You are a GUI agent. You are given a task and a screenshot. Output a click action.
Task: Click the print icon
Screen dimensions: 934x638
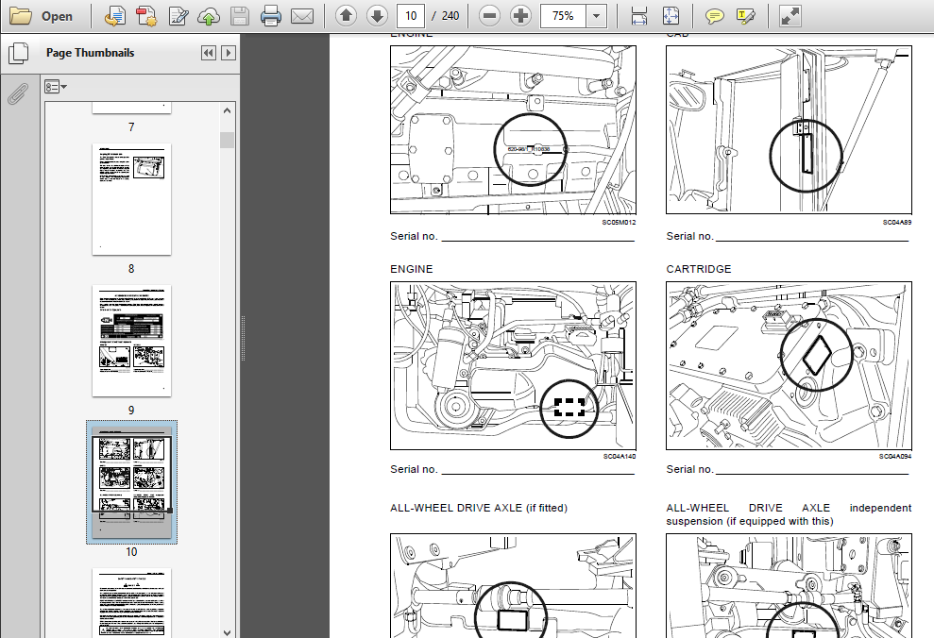(x=270, y=16)
